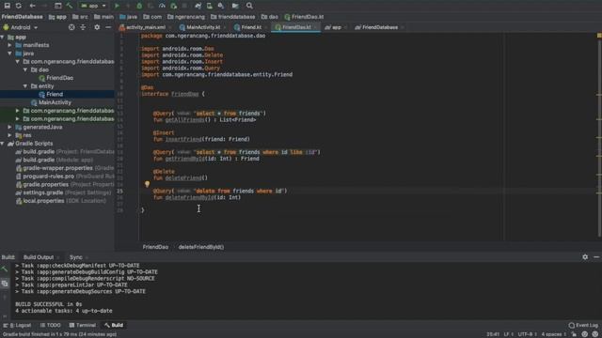Click the read-only lock icon in status bar
The image size is (602, 338).
point(574,334)
